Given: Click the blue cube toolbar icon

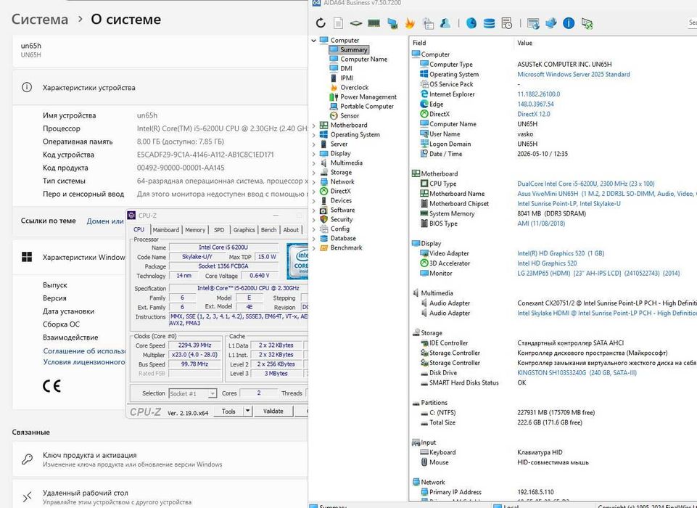Looking at the screenshot, I should tap(550, 23).
